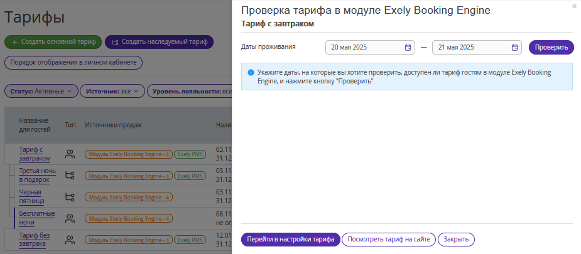Click inherited type icon for Черная пятница
Viewport: 581px width, 254px height.
pos(70,197)
